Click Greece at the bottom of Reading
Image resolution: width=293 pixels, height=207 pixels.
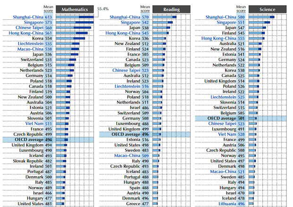(132, 204)
